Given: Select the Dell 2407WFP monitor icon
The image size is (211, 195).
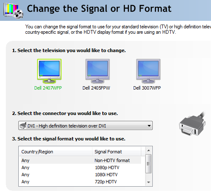Looking at the screenshot, I should (x=49, y=71).
